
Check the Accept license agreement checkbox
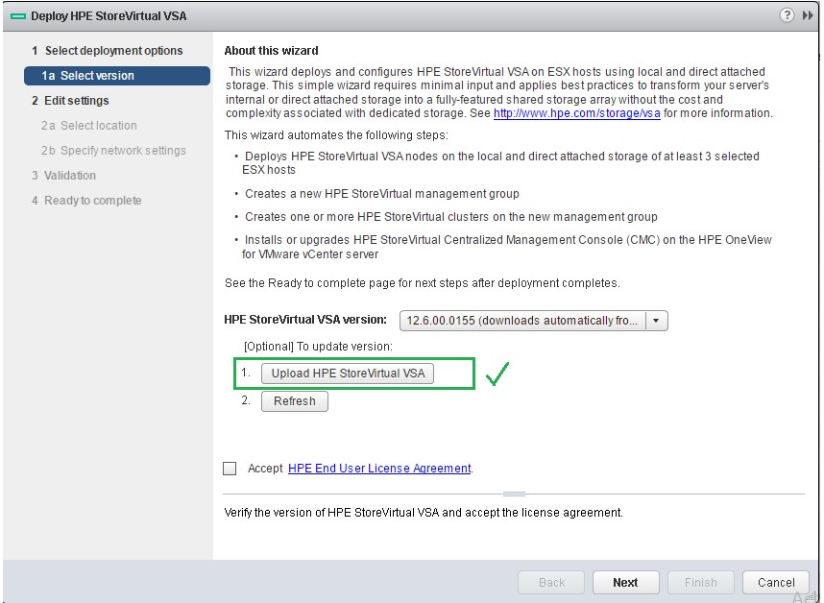pyautogui.click(x=230, y=468)
